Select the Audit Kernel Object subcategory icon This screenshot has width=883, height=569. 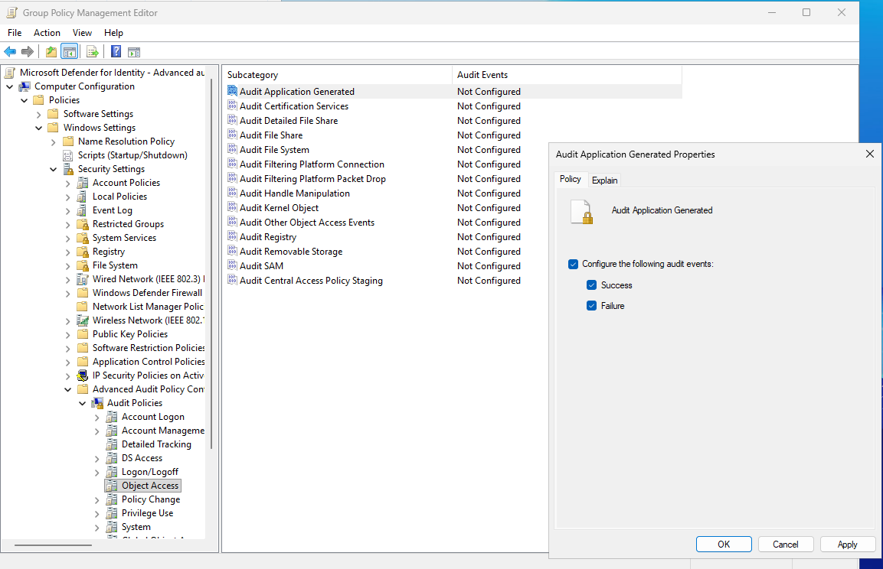(231, 207)
